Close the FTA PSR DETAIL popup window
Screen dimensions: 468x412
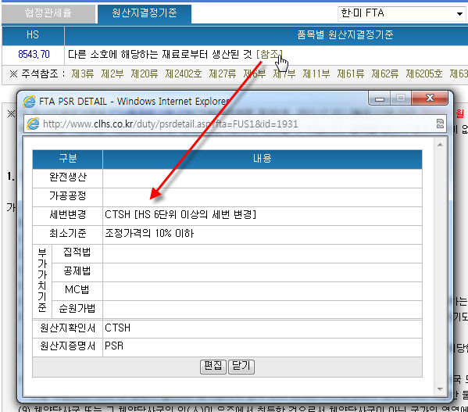pyautogui.click(x=430, y=99)
